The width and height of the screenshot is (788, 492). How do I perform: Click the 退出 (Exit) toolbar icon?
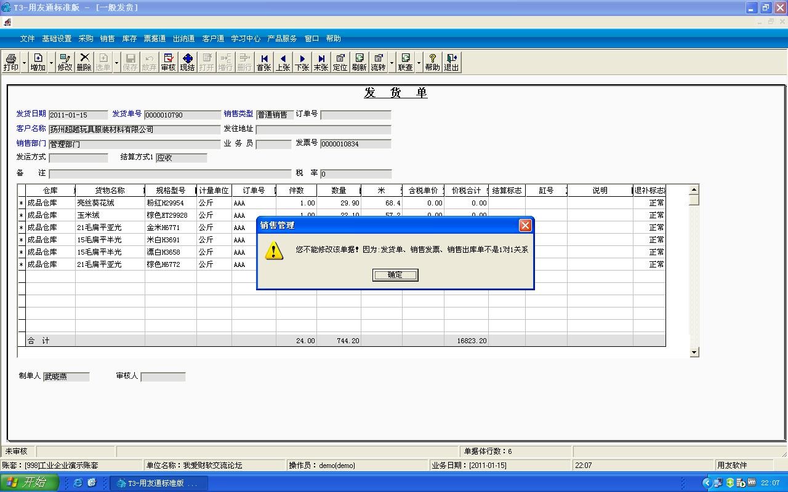point(451,61)
